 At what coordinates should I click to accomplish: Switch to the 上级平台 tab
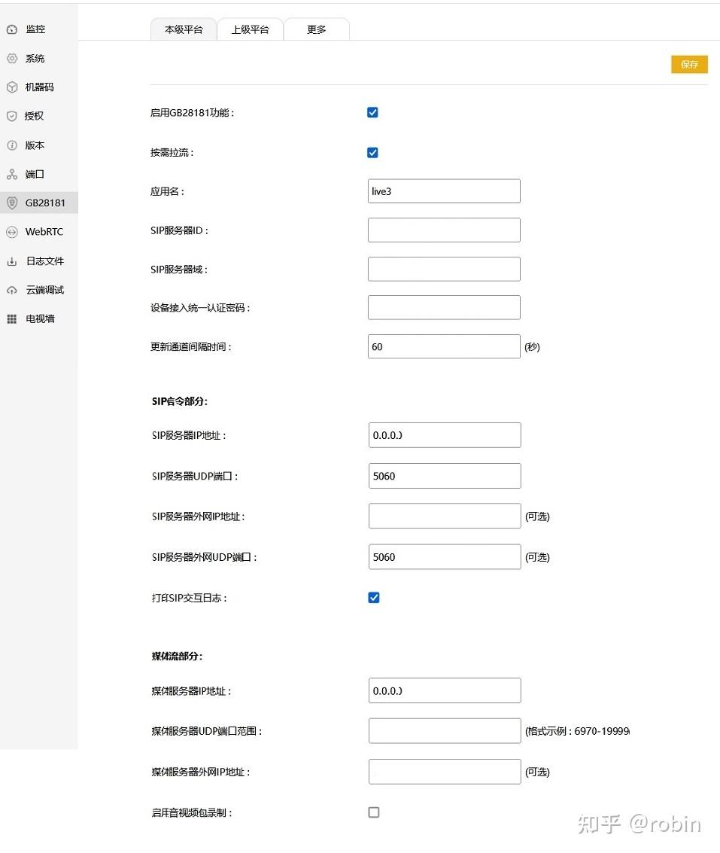pyautogui.click(x=250, y=29)
